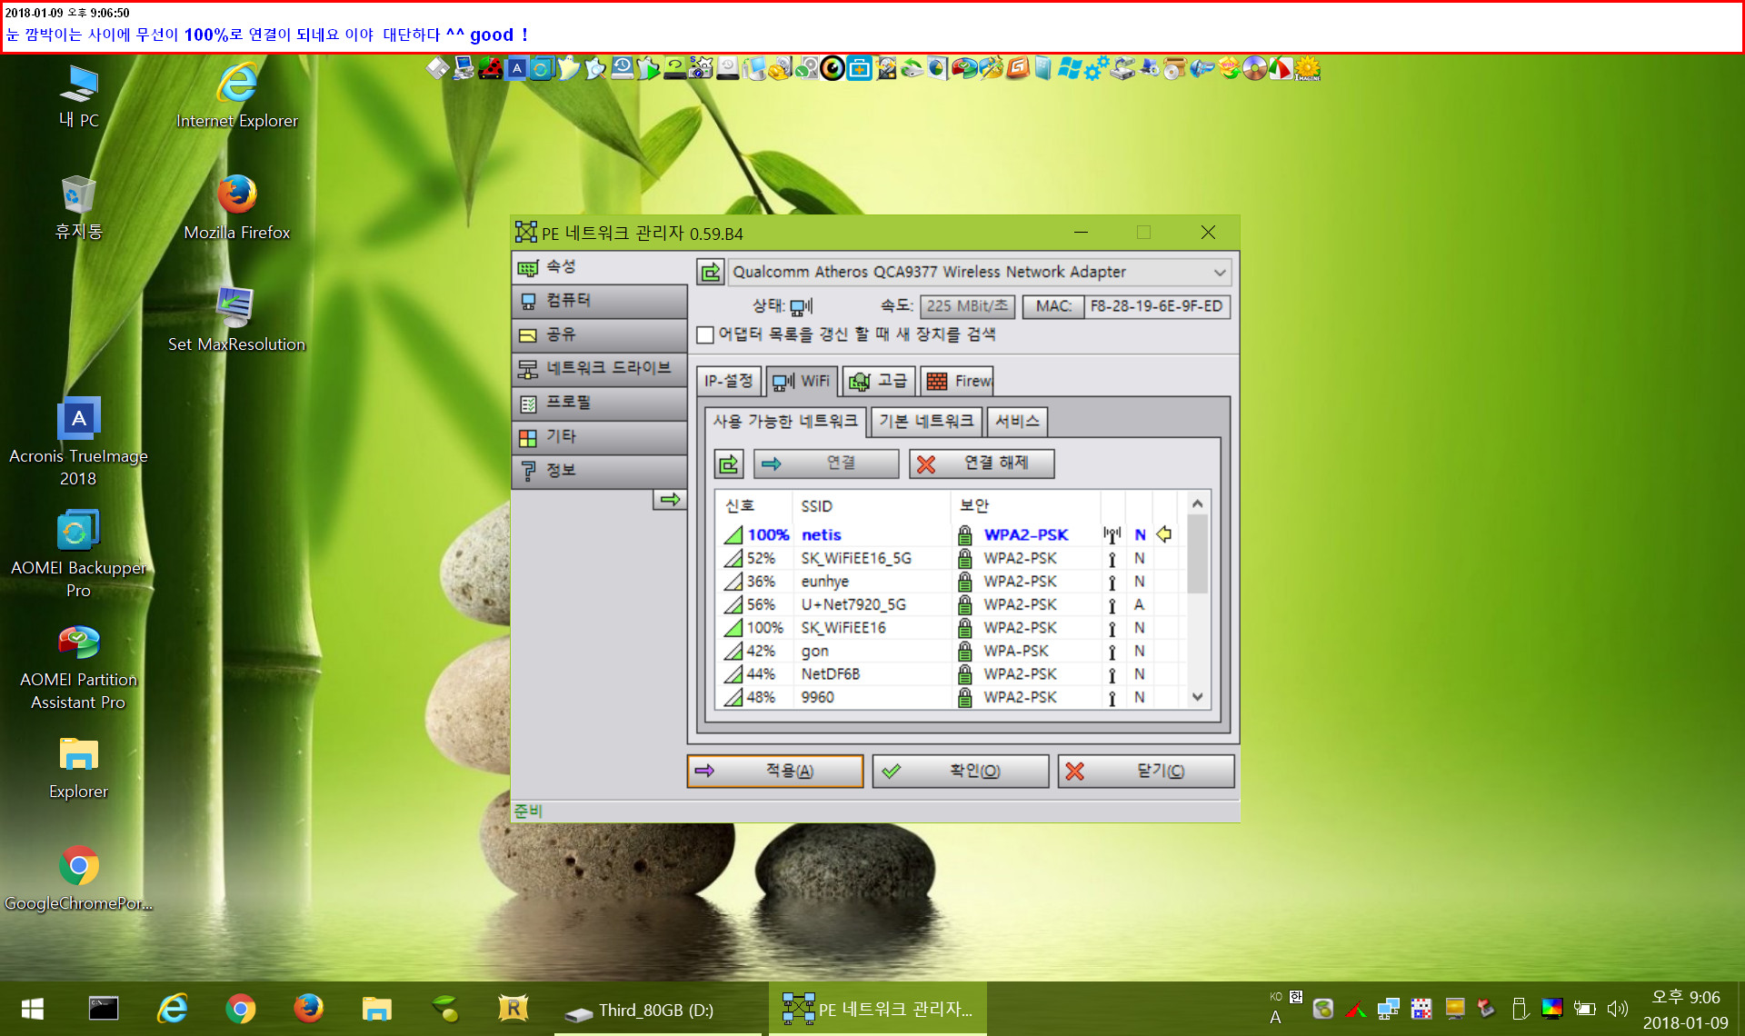The image size is (1745, 1036).
Task: Switch to the 기본 네트워크 tab
Action: 926,421
